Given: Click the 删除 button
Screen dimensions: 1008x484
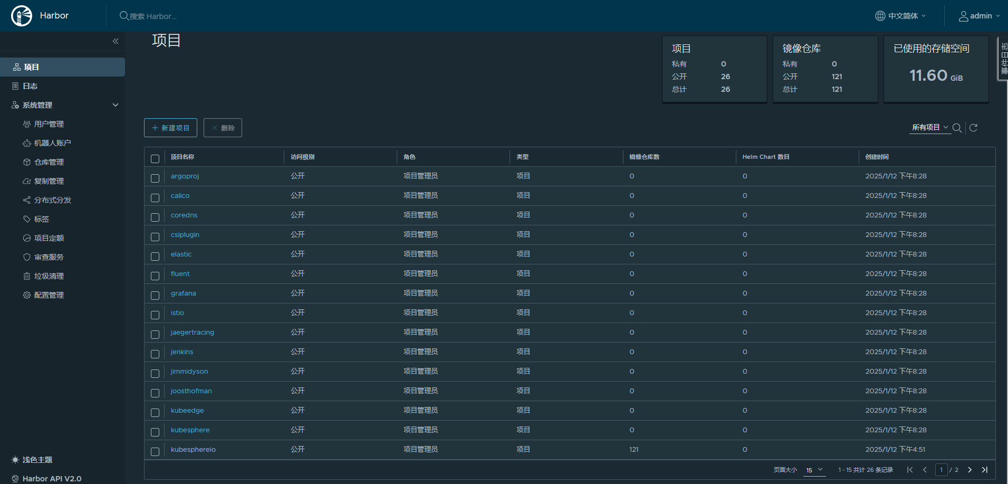Looking at the screenshot, I should coord(223,128).
